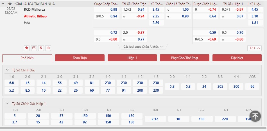Viewport: 267px width, 131px height.
Task: Open Phạt Góc/Thẻ Phạt tab
Action: (185, 58)
